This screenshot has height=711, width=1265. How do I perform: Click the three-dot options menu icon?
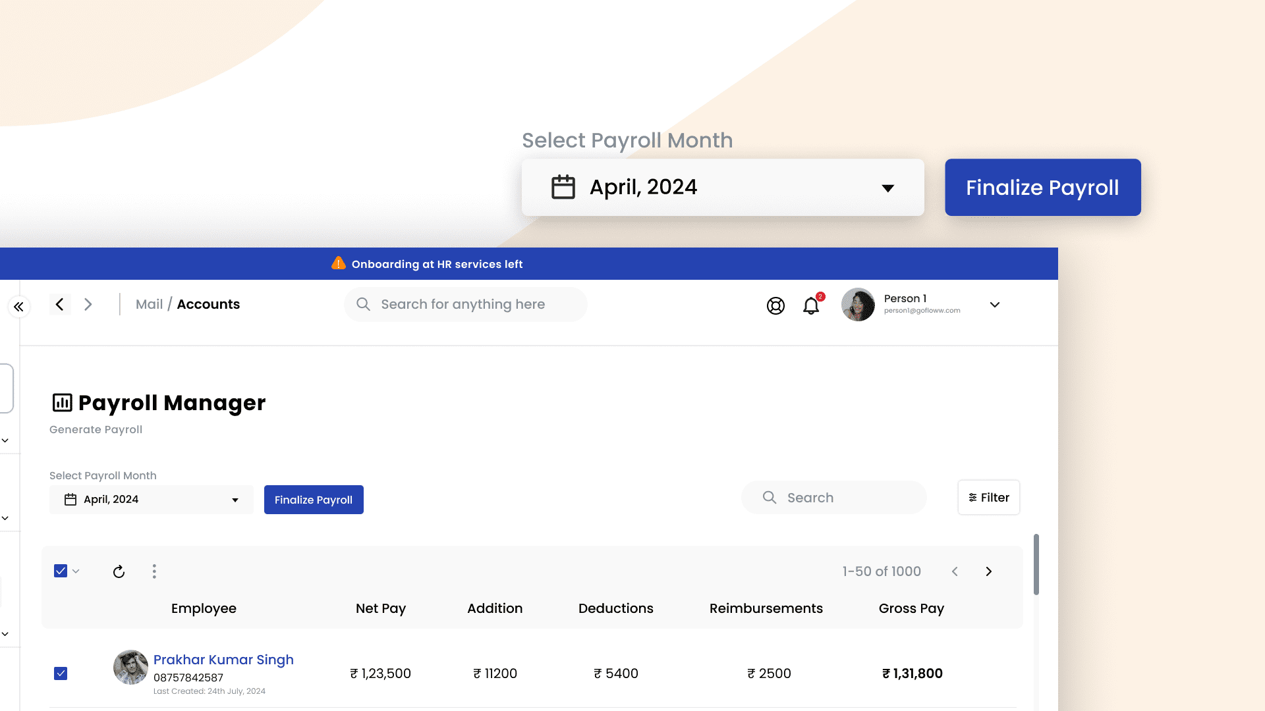[x=154, y=571]
